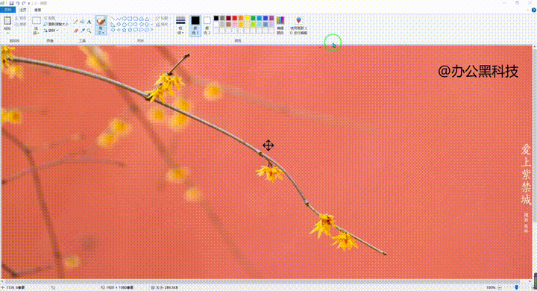Pick the red color swatch
The height and width of the screenshot is (291, 537).
click(x=235, y=18)
